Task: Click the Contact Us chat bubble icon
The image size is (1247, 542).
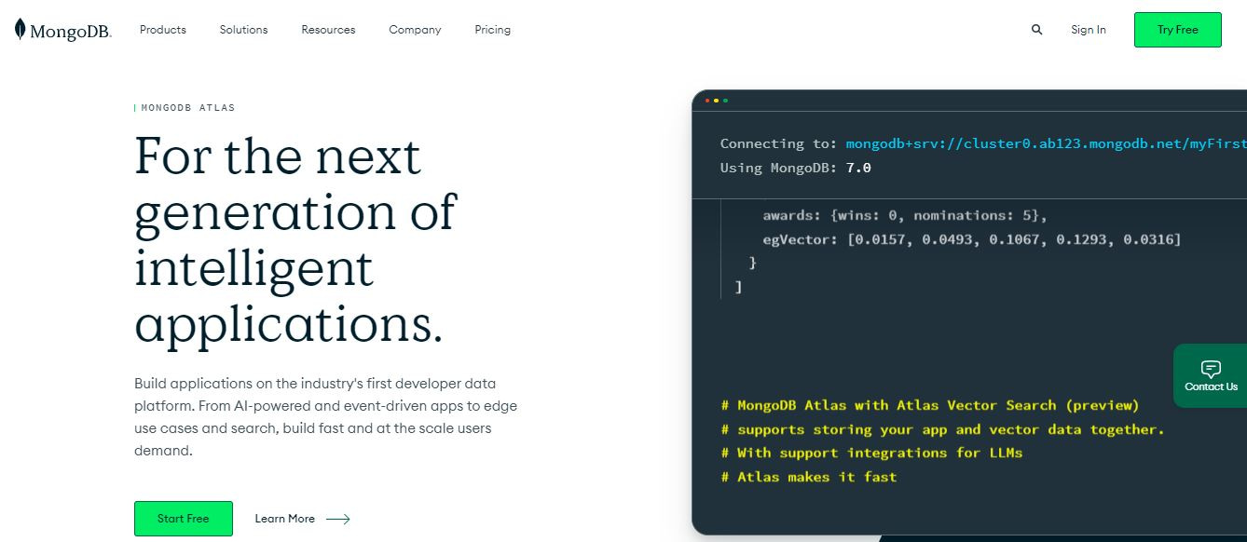Action: click(1211, 369)
